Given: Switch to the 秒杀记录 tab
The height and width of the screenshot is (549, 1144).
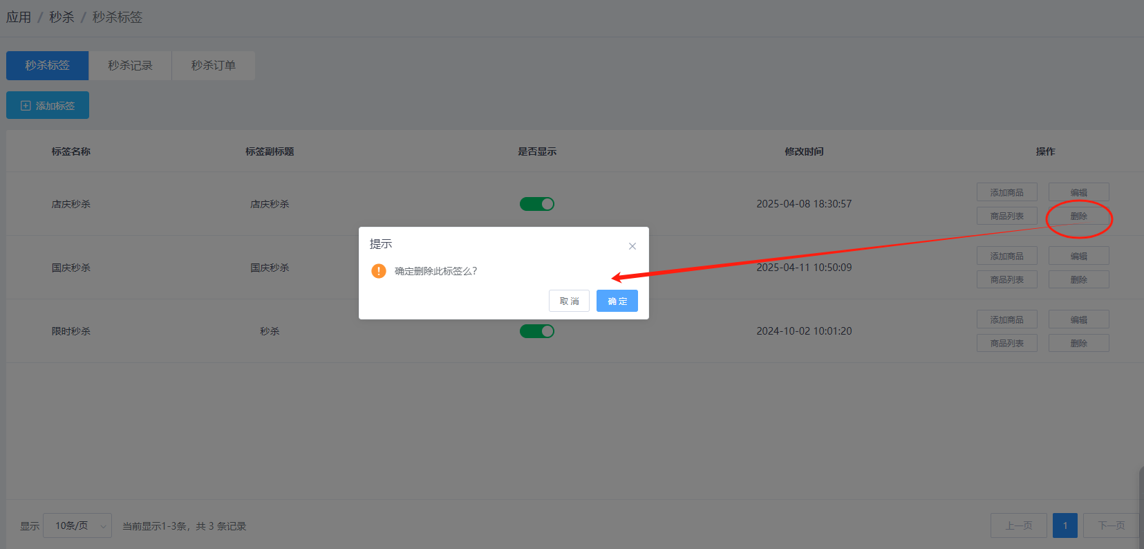Looking at the screenshot, I should [130, 66].
